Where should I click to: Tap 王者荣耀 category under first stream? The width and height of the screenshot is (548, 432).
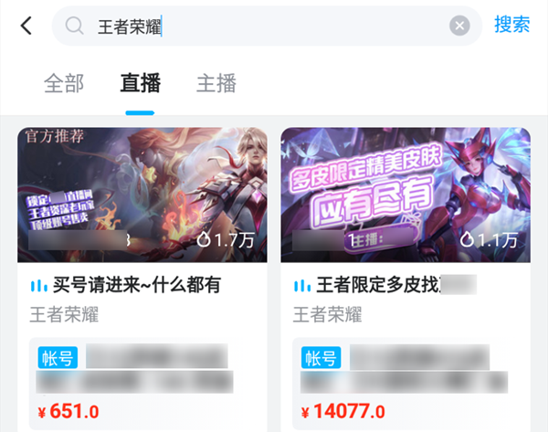click(x=64, y=314)
